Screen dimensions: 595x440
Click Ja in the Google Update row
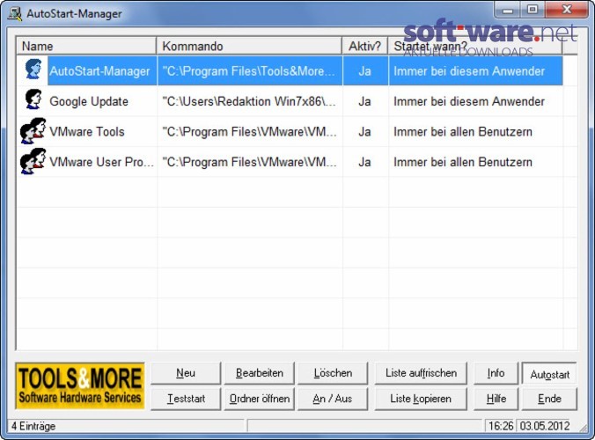point(364,101)
